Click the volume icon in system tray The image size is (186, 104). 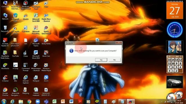(168, 102)
